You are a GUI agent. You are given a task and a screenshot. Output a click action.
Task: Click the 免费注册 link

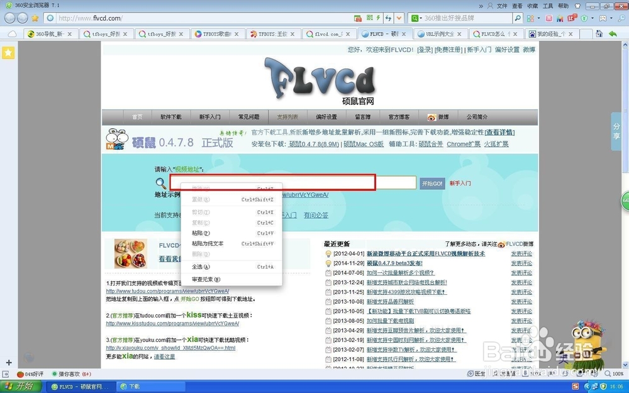(448, 50)
